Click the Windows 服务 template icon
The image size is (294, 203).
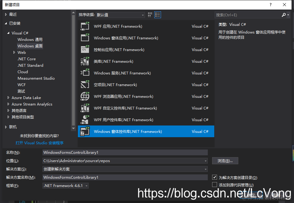point(85,73)
